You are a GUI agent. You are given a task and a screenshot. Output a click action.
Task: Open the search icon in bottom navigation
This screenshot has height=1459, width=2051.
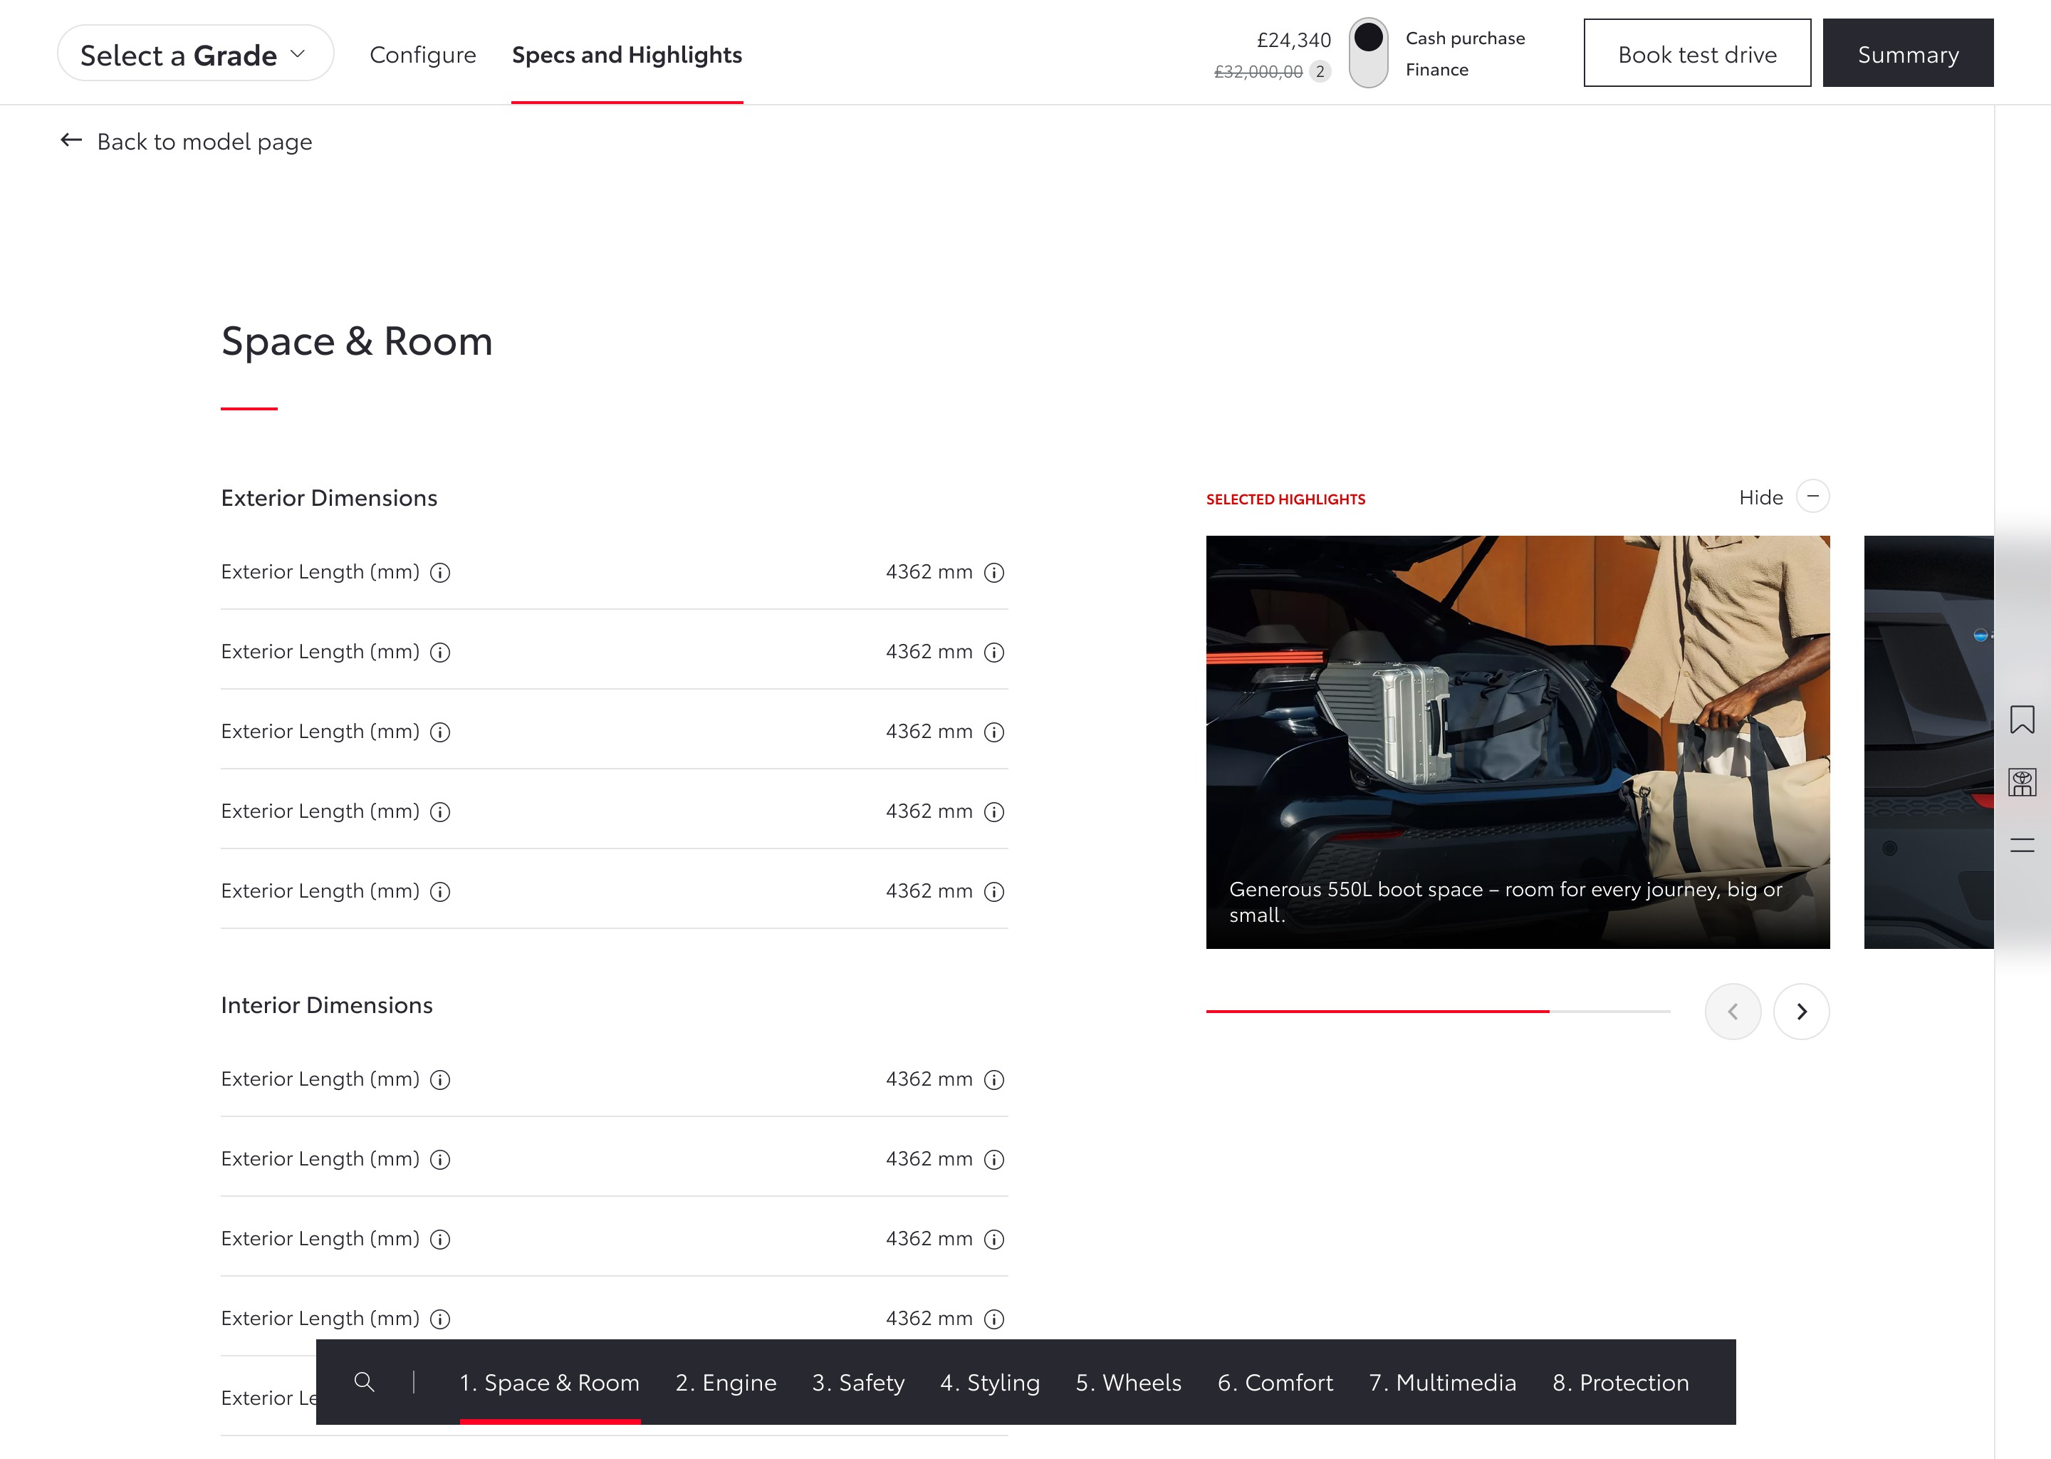364,1382
